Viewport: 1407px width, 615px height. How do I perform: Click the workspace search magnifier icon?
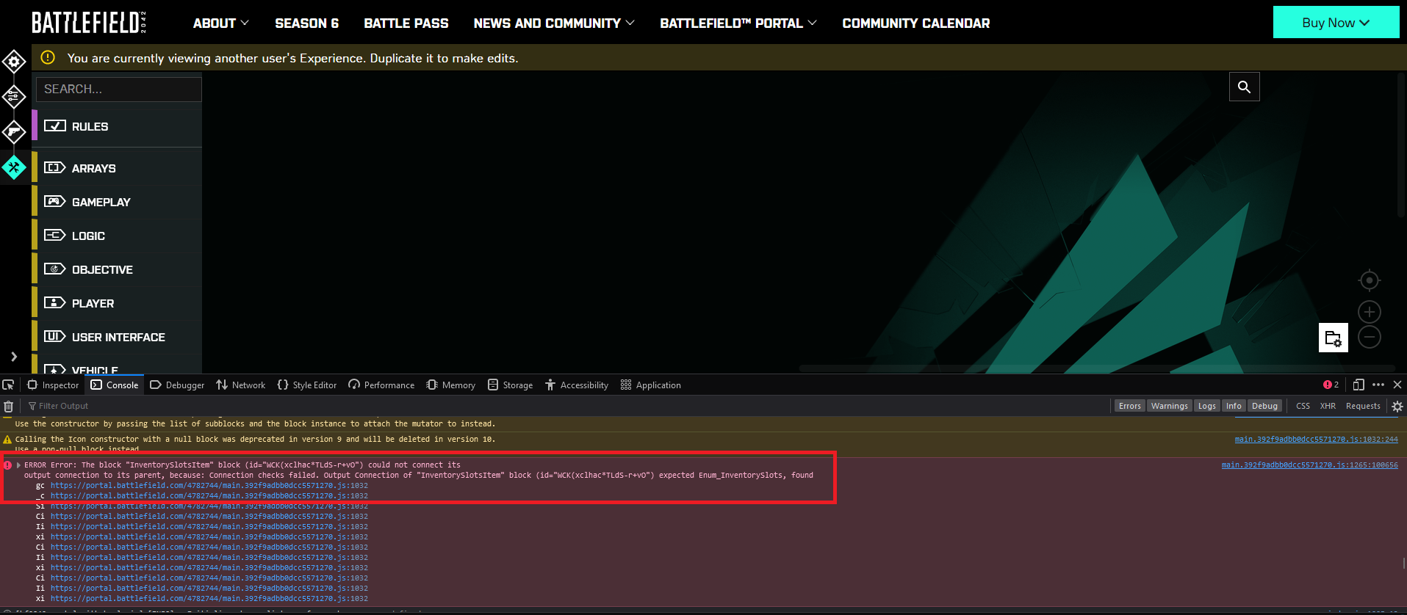pyautogui.click(x=1244, y=87)
